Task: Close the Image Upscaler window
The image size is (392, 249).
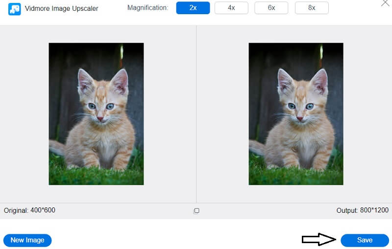Action: [x=385, y=3]
